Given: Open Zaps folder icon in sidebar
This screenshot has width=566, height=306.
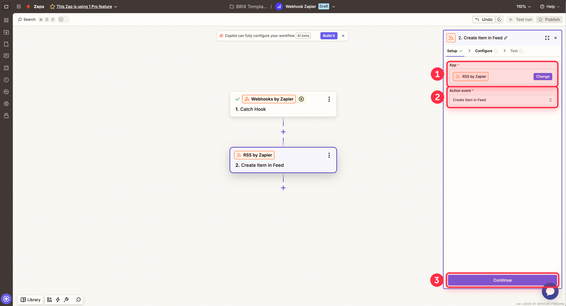Looking at the screenshot, I should [x=6, y=32].
